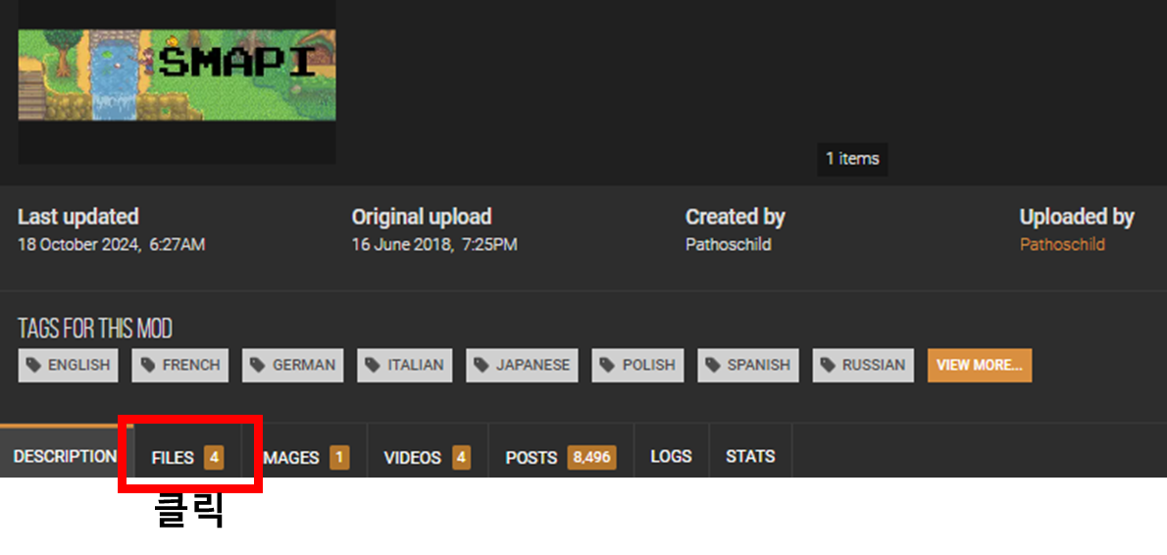Click the Last updated date text
This screenshot has height=555, width=1167.
pyautogui.click(x=112, y=245)
